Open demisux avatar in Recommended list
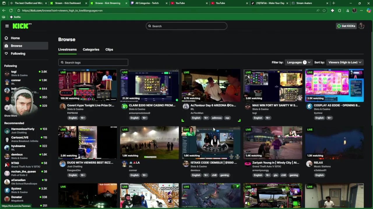This screenshot has width=373, height=209. [x=7, y=156]
